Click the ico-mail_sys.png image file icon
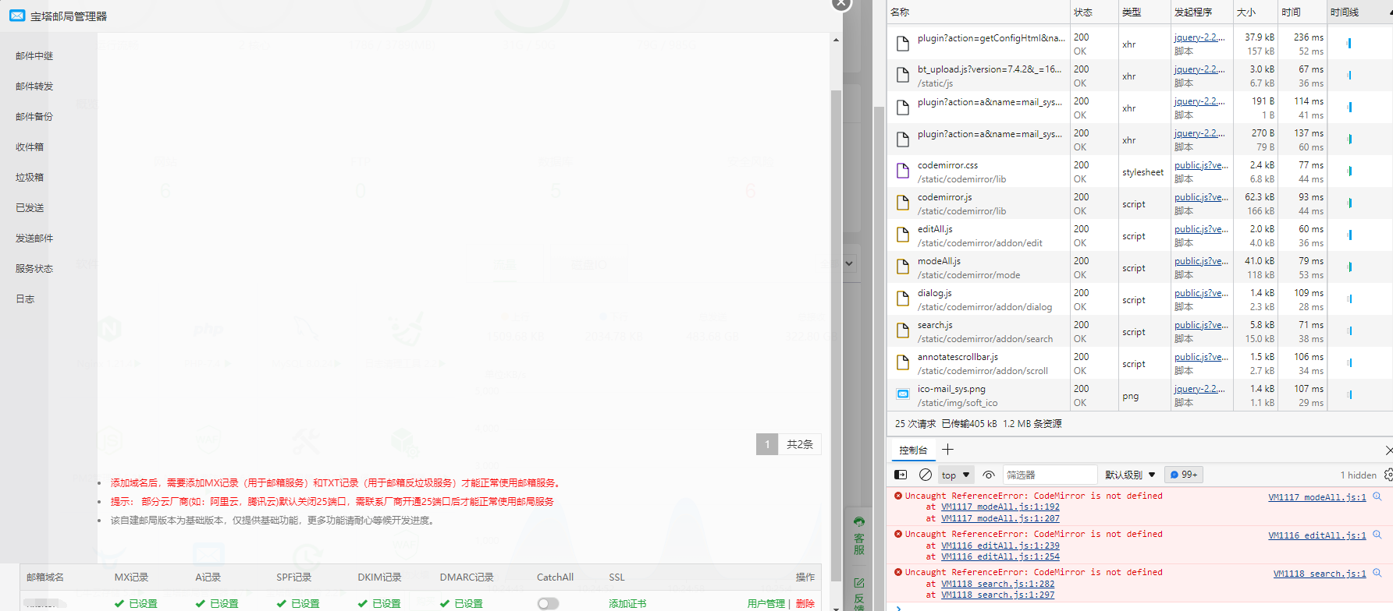This screenshot has width=1393, height=611. click(903, 394)
